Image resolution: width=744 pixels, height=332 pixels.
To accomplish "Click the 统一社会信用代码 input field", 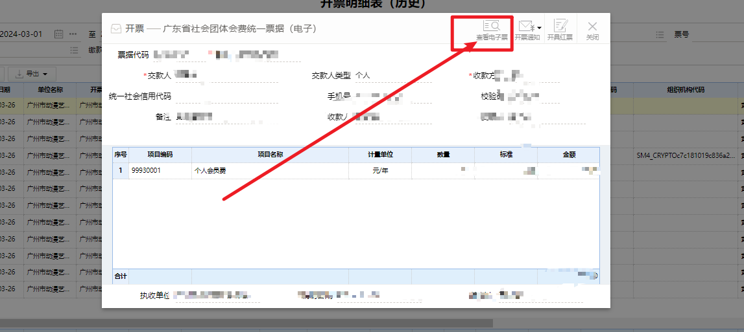I will (226, 96).
